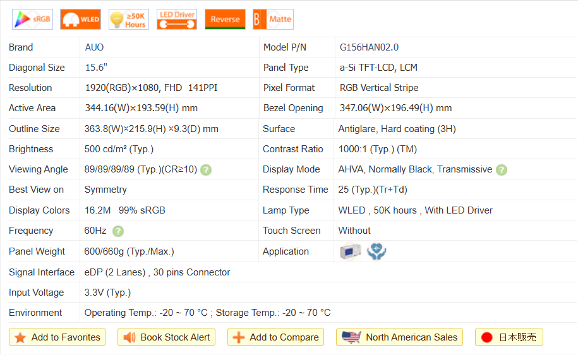Click the Matte surface badge

(273, 20)
